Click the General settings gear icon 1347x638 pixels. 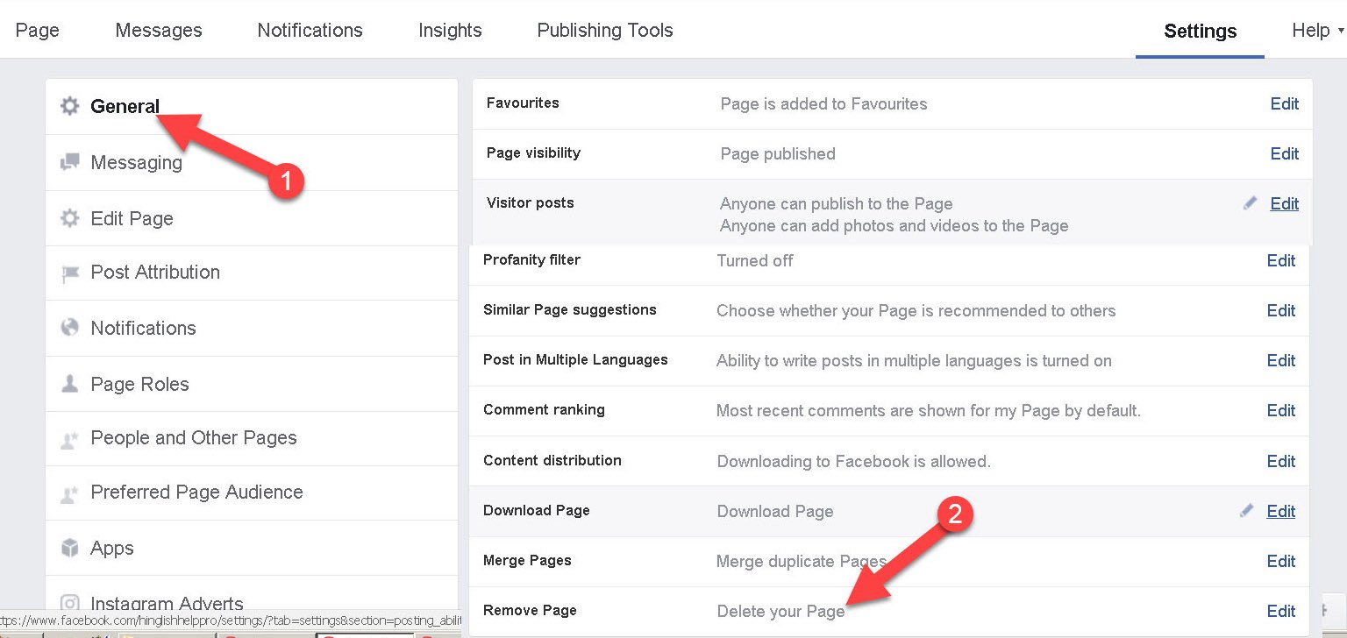pos(69,105)
